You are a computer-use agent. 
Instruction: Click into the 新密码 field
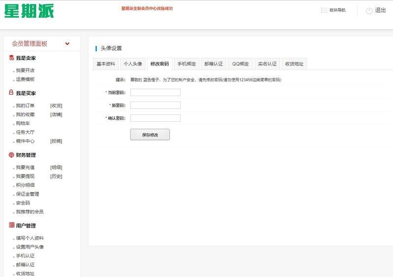tap(155, 105)
